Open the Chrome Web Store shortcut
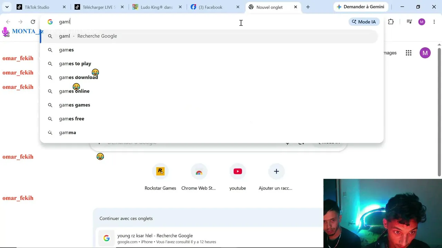442x248 pixels. click(199, 177)
